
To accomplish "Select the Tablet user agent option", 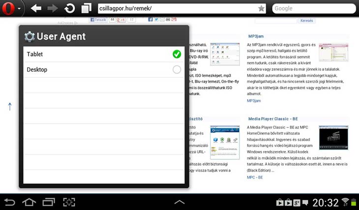I will [x=104, y=54].
